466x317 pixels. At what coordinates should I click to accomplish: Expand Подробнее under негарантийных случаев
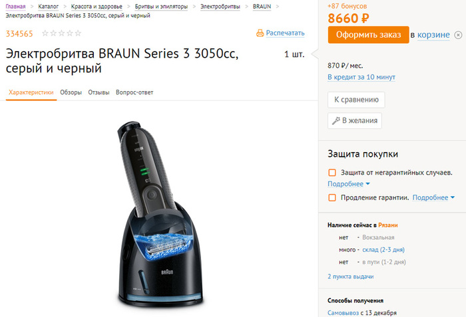tap(349, 184)
